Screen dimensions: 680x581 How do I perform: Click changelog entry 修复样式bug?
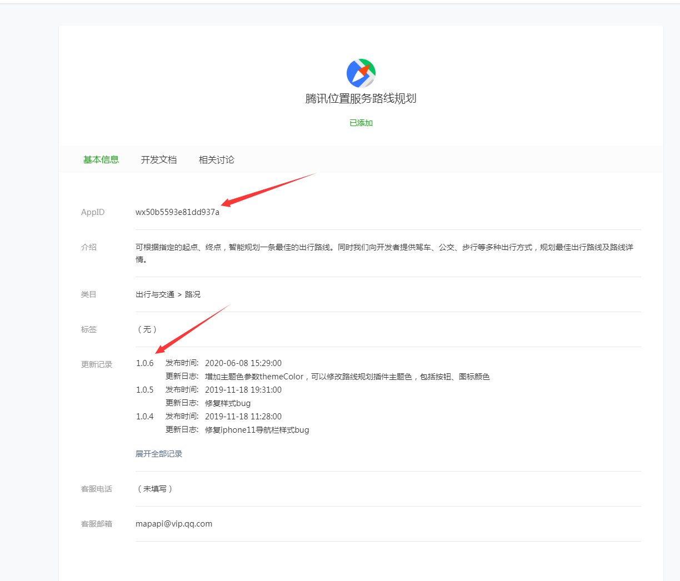(228, 403)
